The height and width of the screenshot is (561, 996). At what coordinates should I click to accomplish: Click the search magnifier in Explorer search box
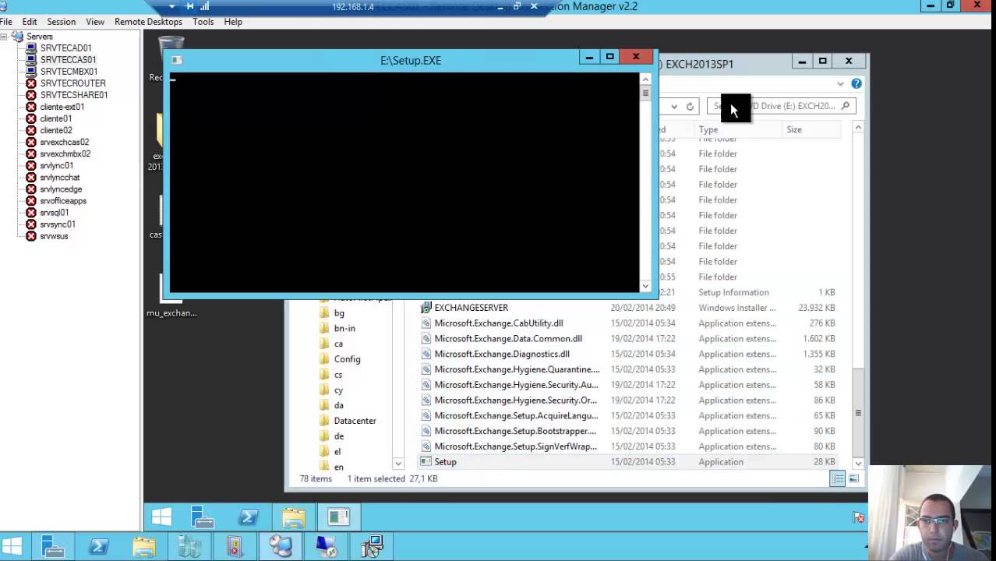coord(845,106)
